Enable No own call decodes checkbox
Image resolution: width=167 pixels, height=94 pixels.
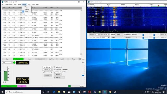[55, 72]
